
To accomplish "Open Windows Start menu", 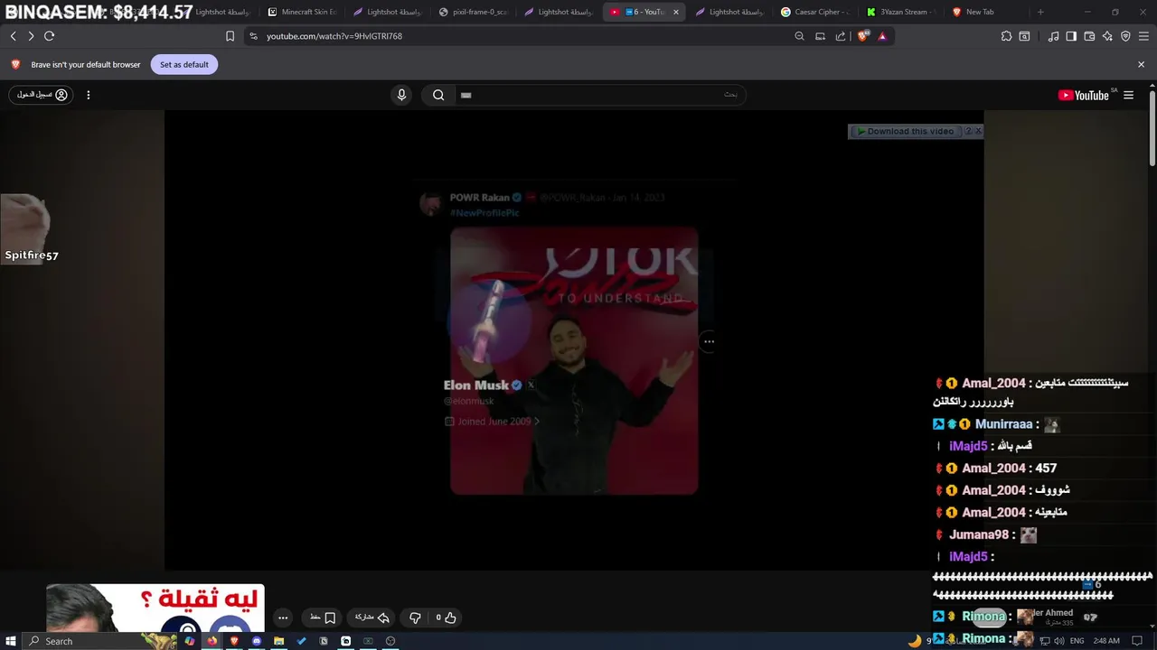I will click(x=10, y=641).
